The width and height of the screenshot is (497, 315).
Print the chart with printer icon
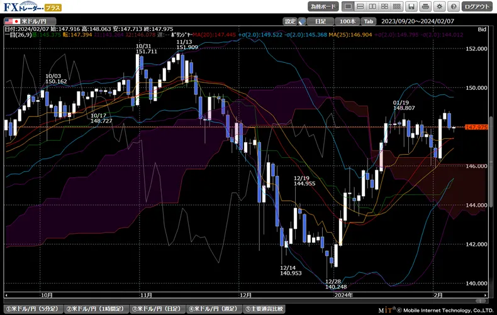pyautogui.click(x=426, y=6)
